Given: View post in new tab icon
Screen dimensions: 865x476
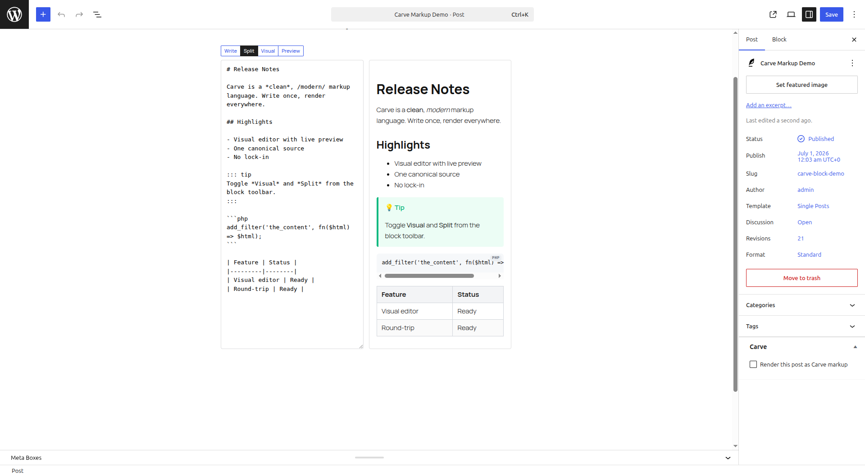Looking at the screenshot, I should (773, 14).
